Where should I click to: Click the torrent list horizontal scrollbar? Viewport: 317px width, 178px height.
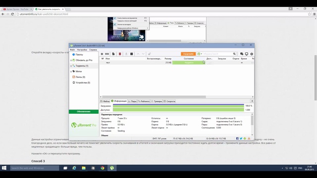154,97
